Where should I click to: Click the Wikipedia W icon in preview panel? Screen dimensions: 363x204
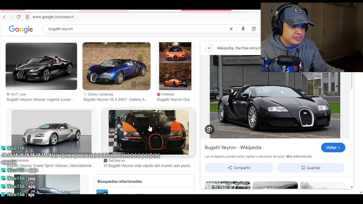tap(209, 48)
